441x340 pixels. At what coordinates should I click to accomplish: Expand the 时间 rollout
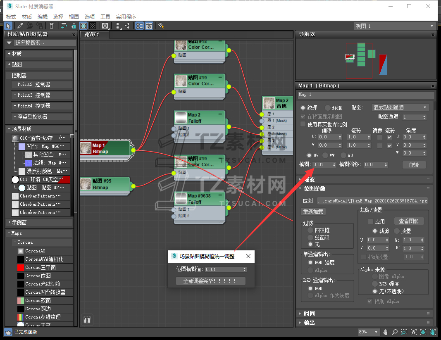point(365,314)
